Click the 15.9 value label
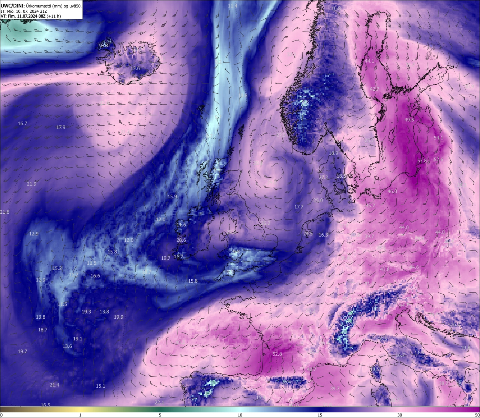 (172, 196)
